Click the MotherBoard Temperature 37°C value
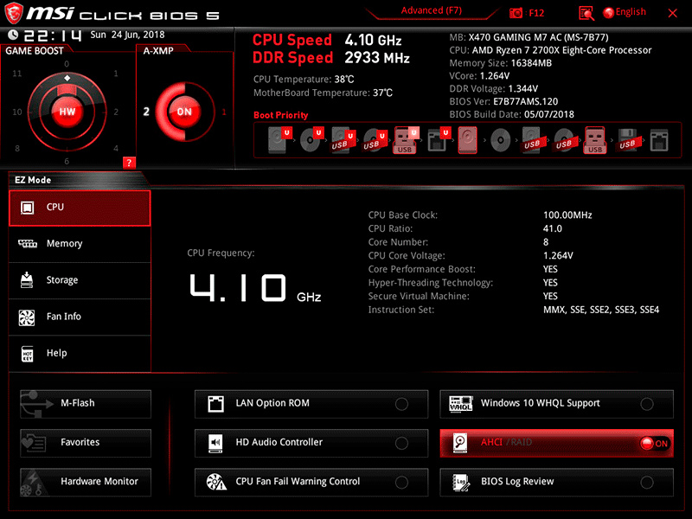This screenshot has width=692, height=519. coord(382,93)
